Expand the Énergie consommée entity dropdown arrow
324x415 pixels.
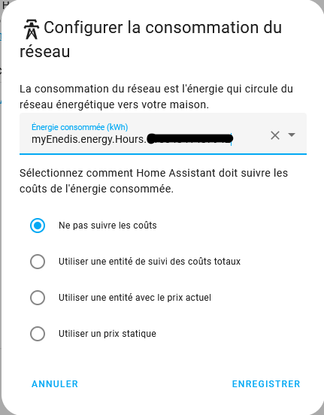click(x=292, y=135)
